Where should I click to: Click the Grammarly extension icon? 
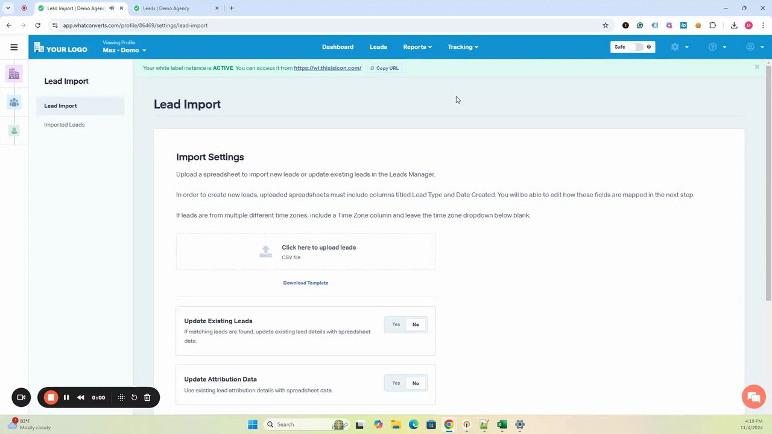click(x=640, y=25)
